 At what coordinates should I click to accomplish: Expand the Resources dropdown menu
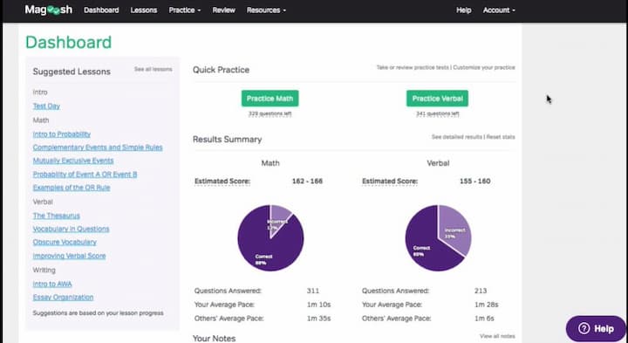[266, 10]
